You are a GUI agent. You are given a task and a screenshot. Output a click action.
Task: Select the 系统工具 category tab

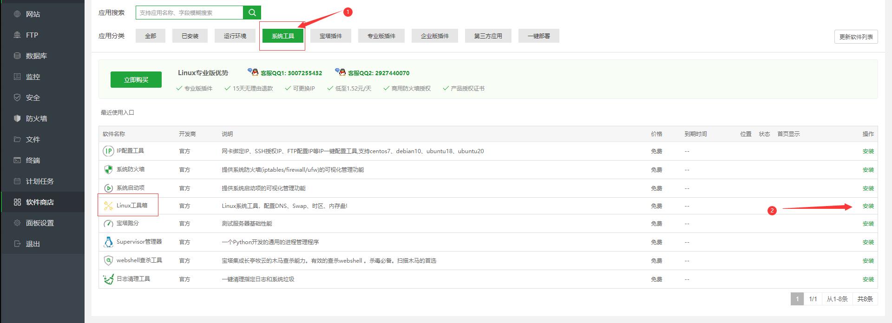283,36
